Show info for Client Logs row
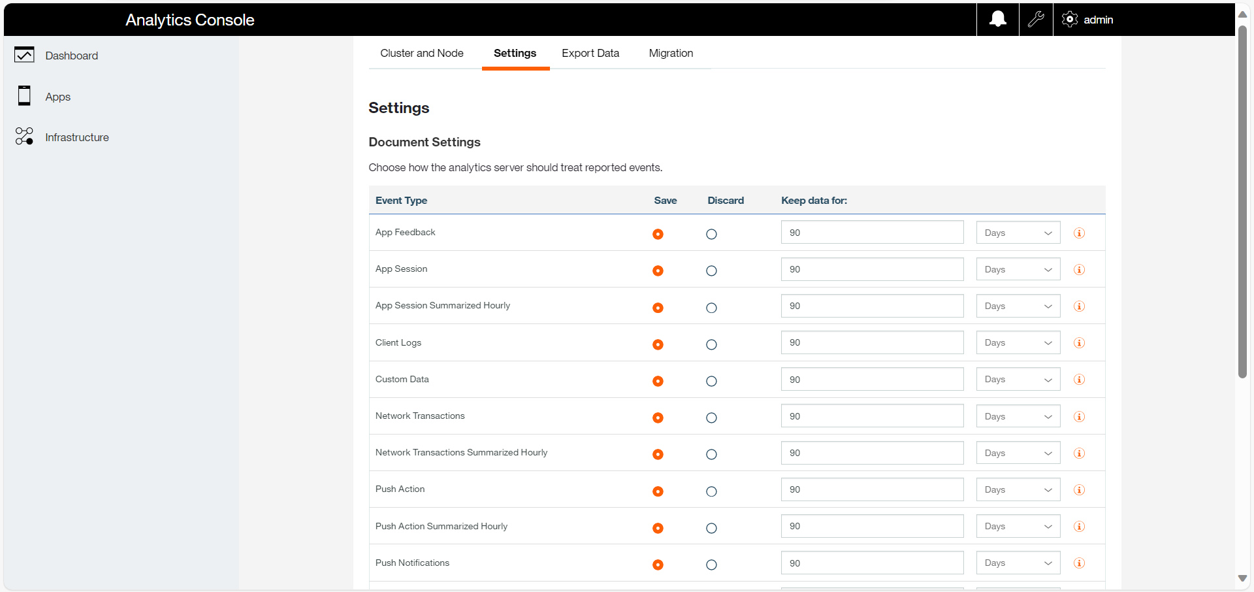Viewport: 1254px width, 592px height. pyautogui.click(x=1079, y=343)
